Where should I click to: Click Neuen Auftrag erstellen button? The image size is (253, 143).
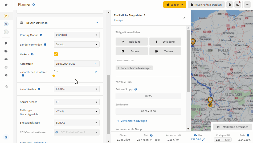(x=206, y=5)
